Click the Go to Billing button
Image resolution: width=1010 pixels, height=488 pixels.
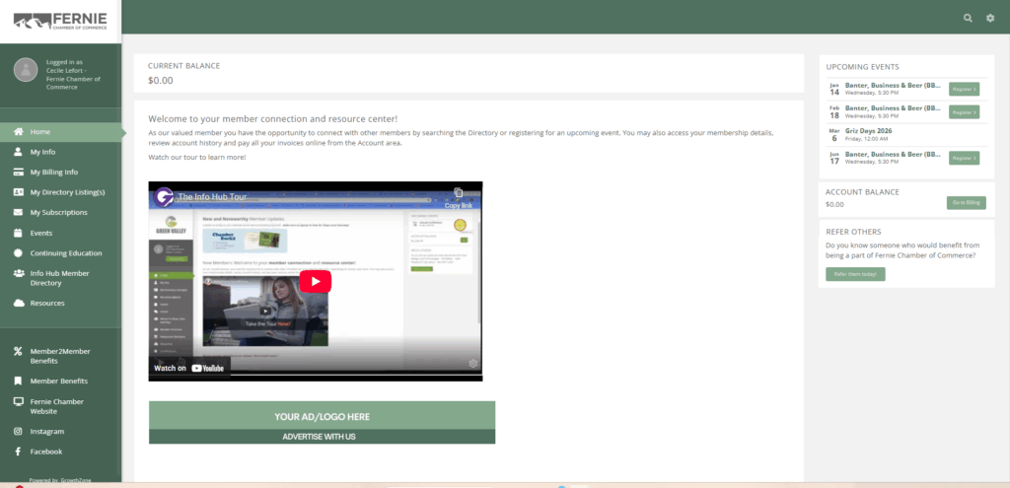tap(964, 203)
